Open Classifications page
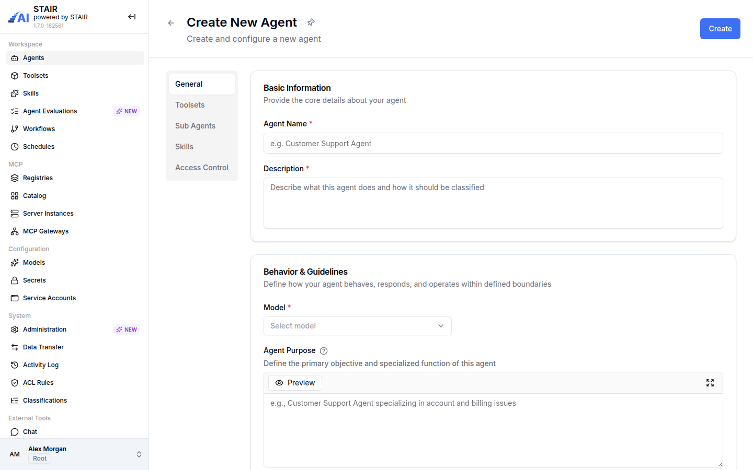753x470 pixels. coord(75,401)
